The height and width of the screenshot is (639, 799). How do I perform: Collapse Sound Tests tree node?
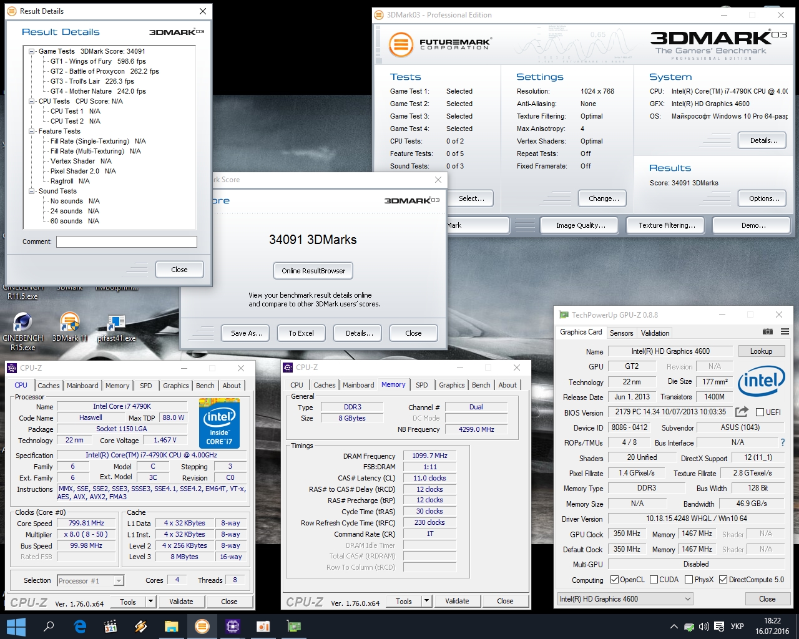(31, 191)
